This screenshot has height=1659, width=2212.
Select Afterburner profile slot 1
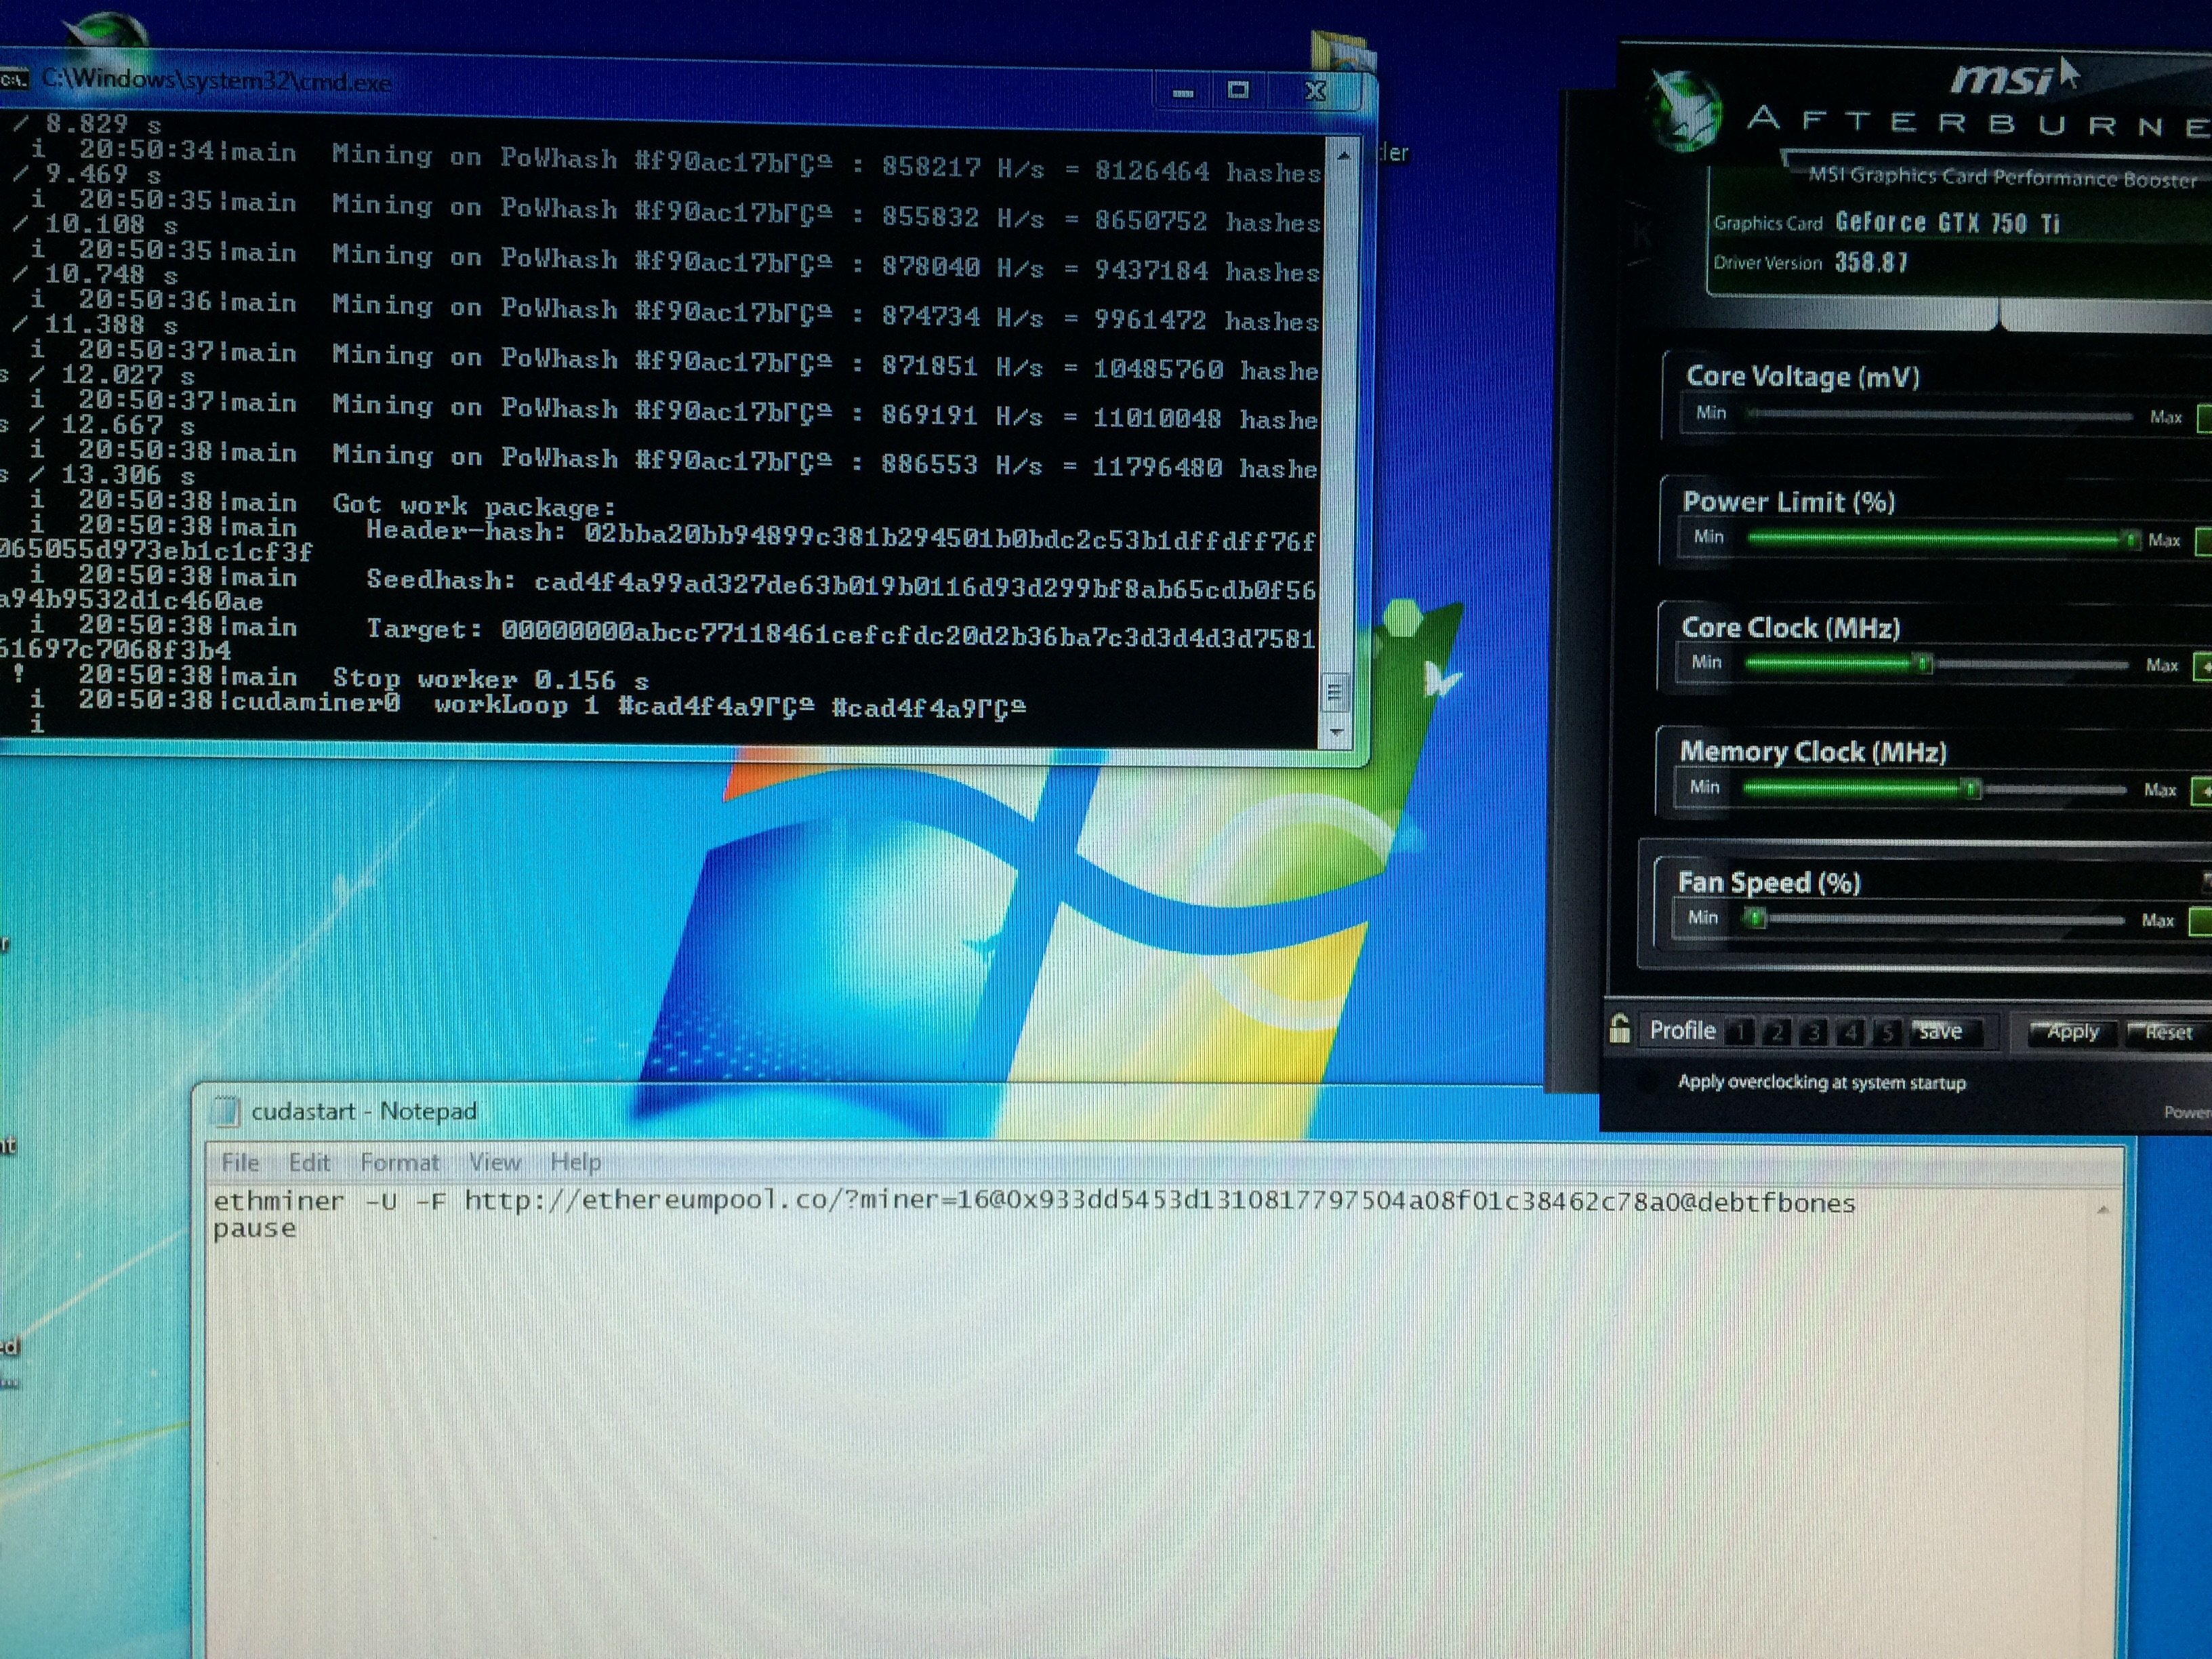(x=1741, y=1031)
